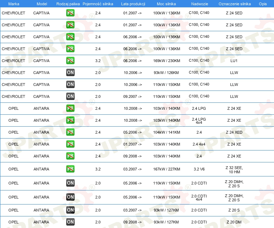Select the Oznaczenie silnika column header

[234, 4]
